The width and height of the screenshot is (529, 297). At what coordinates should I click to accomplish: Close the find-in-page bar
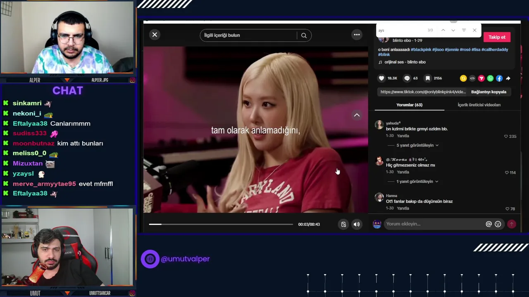pos(474,30)
